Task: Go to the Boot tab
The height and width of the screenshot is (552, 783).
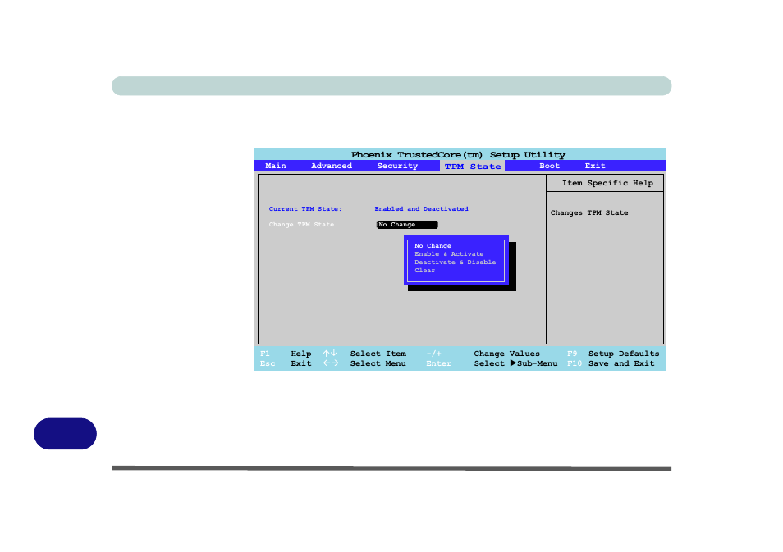Action: [549, 166]
